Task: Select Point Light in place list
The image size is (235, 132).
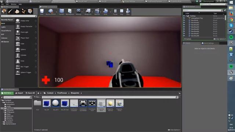Action: 26,32
